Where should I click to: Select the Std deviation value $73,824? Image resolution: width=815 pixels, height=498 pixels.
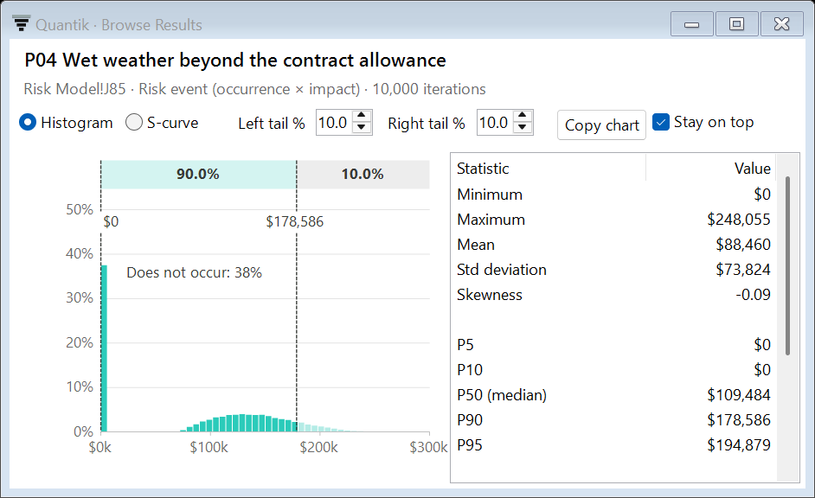pyautogui.click(x=742, y=270)
